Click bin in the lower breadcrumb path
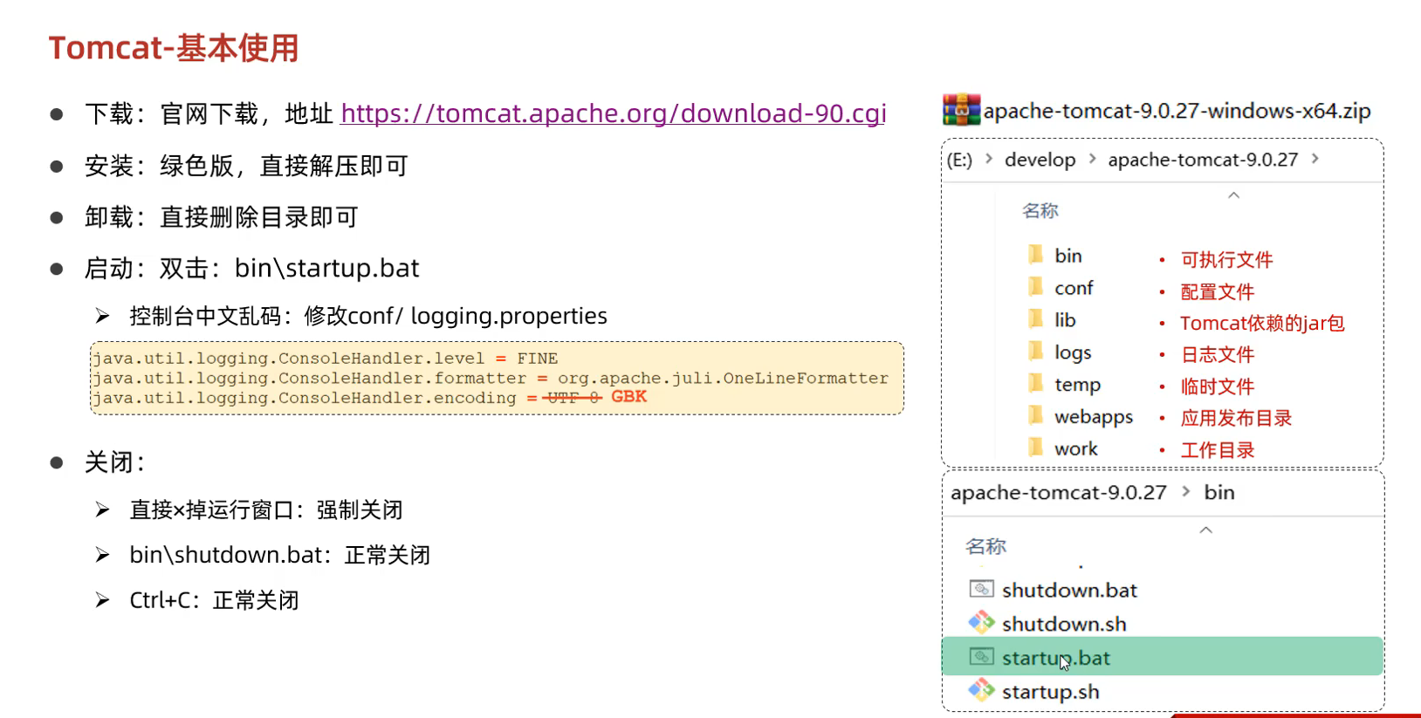This screenshot has width=1421, height=718. 1218,492
